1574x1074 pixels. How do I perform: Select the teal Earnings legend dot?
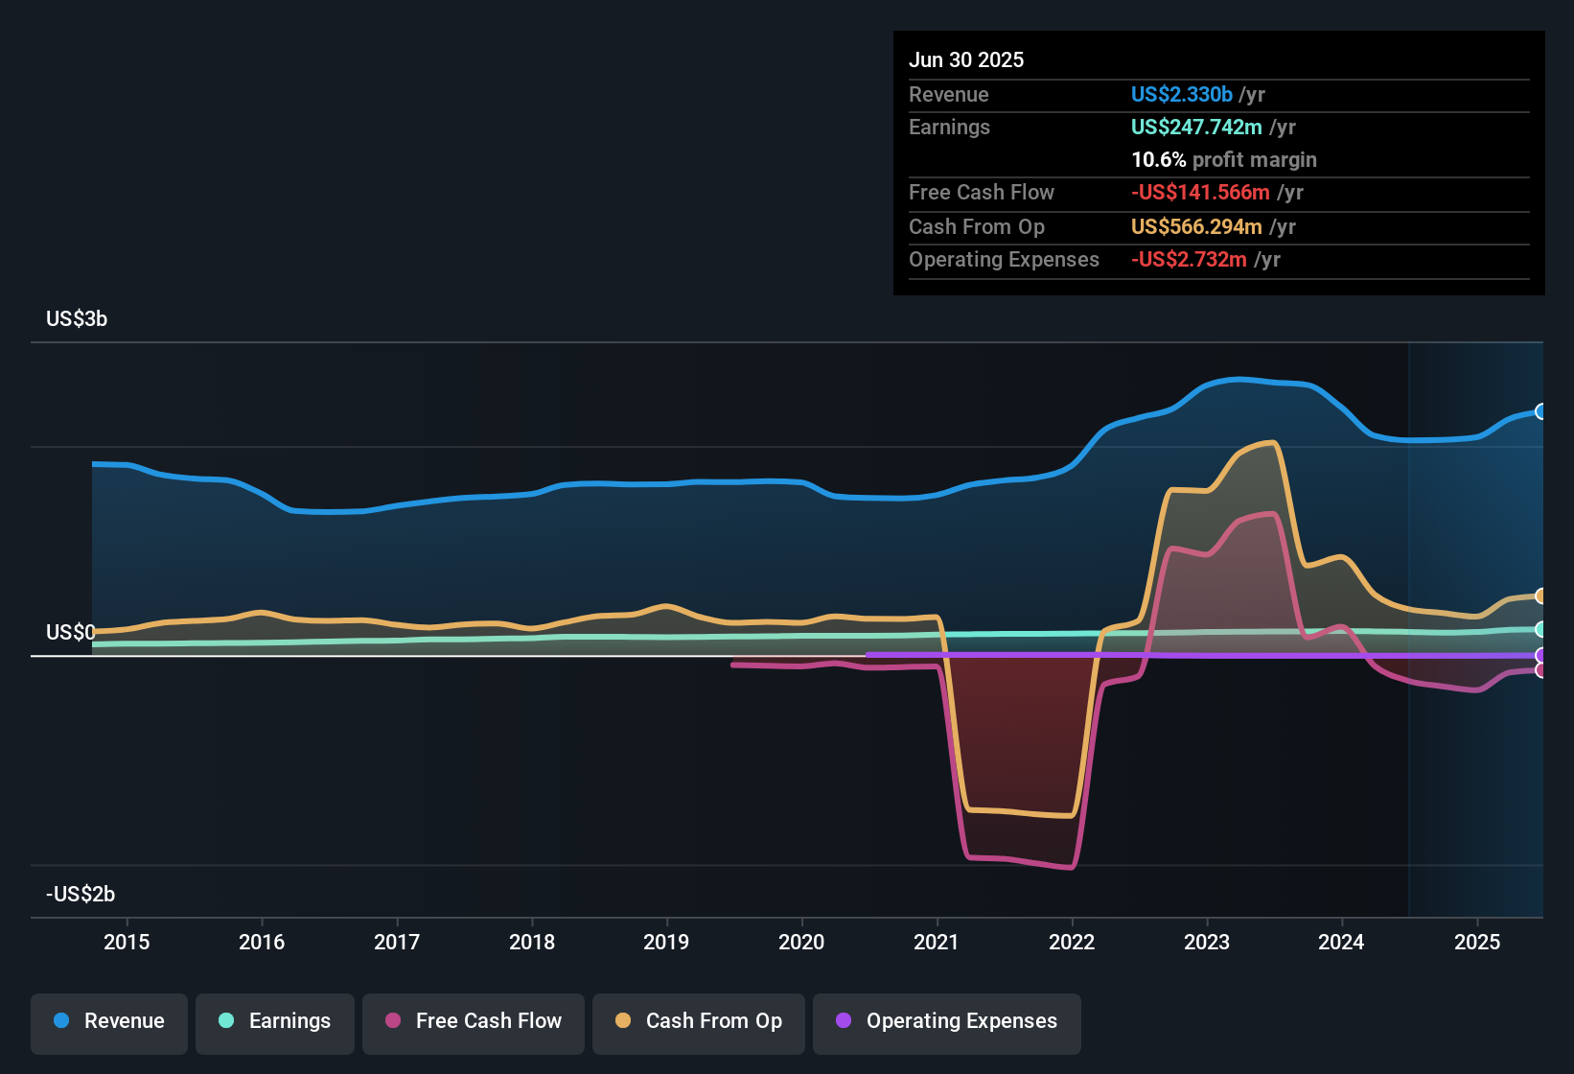(x=227, y=1021)
